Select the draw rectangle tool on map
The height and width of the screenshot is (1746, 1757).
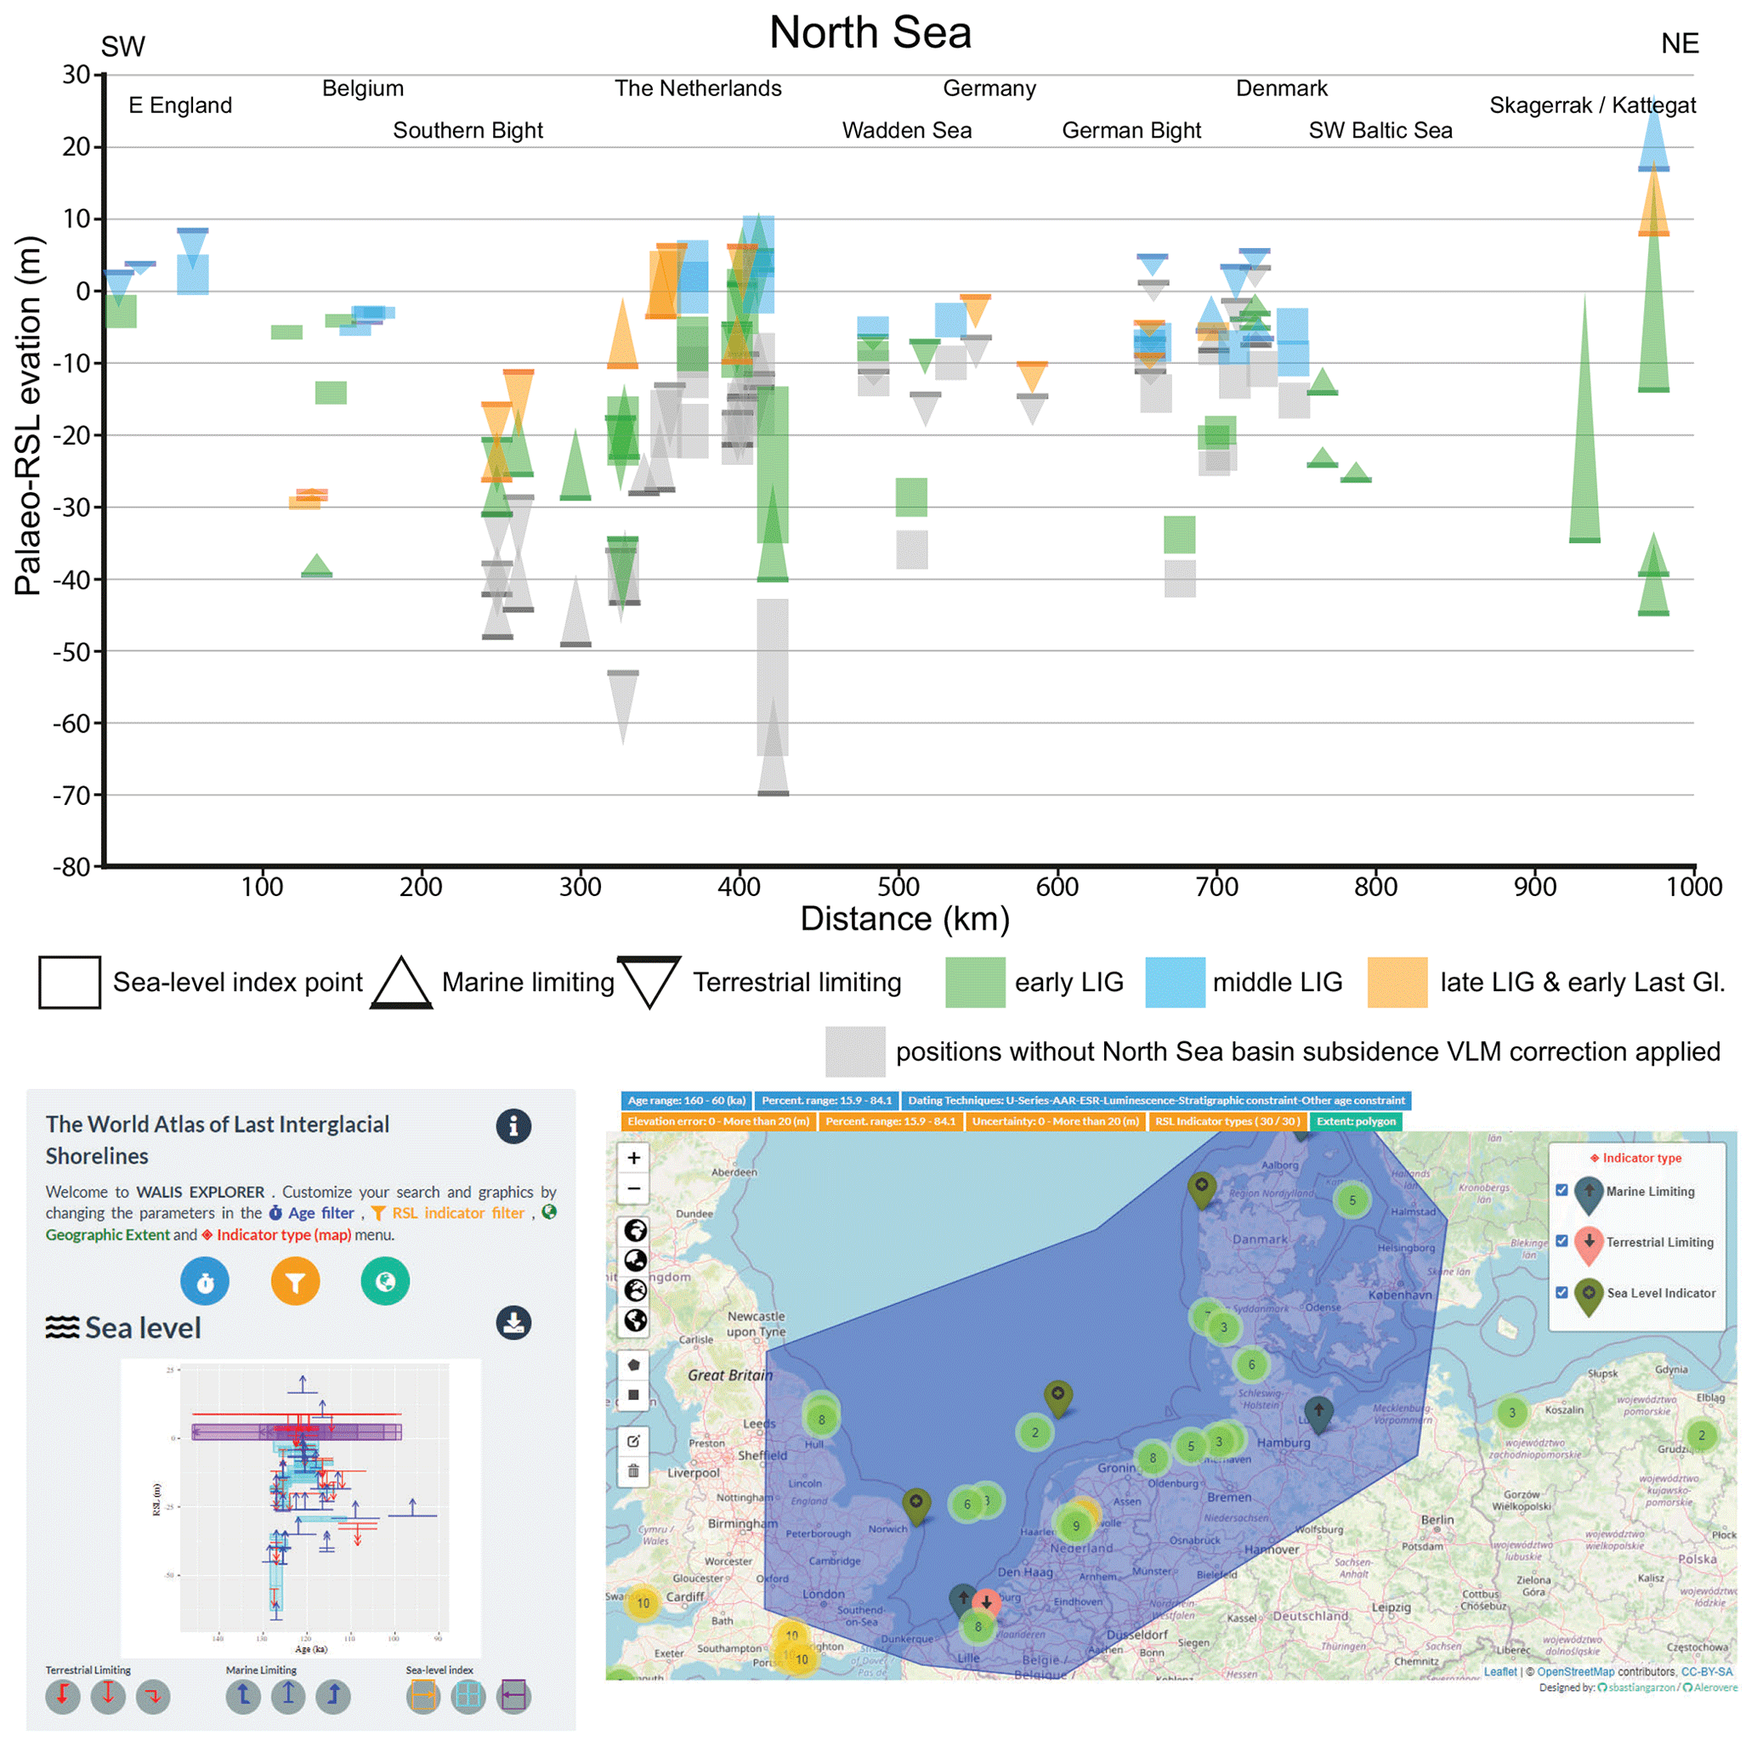pyautogui.click(x=634, y=1395)
